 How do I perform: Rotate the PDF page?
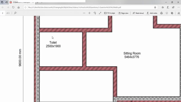tap(95, 13)
